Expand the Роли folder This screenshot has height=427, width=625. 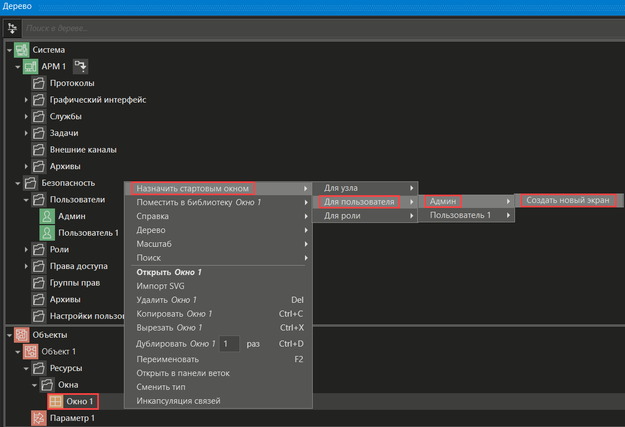click(x=26, y=250)
